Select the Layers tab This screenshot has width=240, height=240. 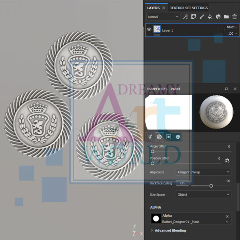click(x=153, y=8)
